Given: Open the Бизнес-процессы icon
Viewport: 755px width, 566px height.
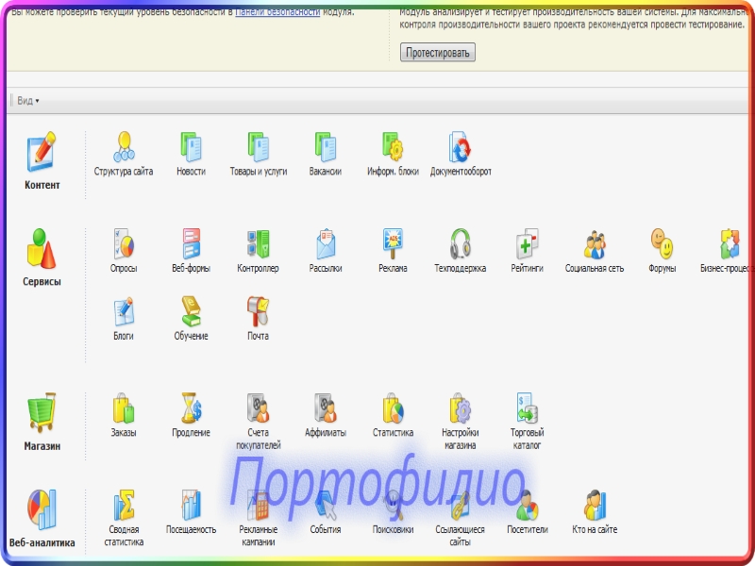Looking at the screenshot, I should click(730, 244).
